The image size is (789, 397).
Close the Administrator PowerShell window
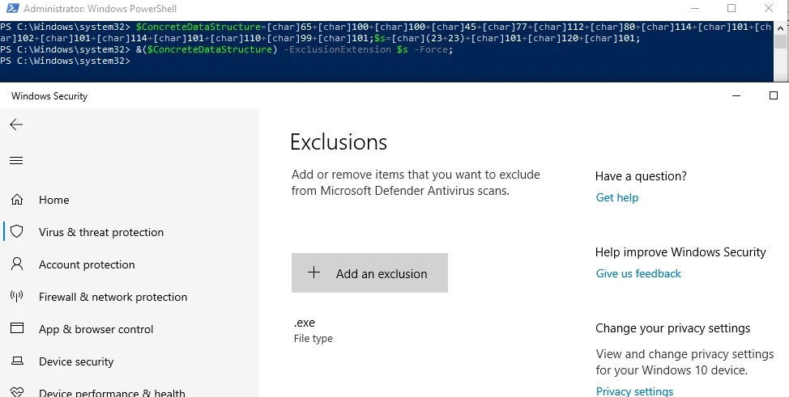[x=769, y=9]
